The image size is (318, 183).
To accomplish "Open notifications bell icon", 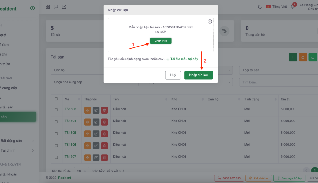I will pos(292,7).
